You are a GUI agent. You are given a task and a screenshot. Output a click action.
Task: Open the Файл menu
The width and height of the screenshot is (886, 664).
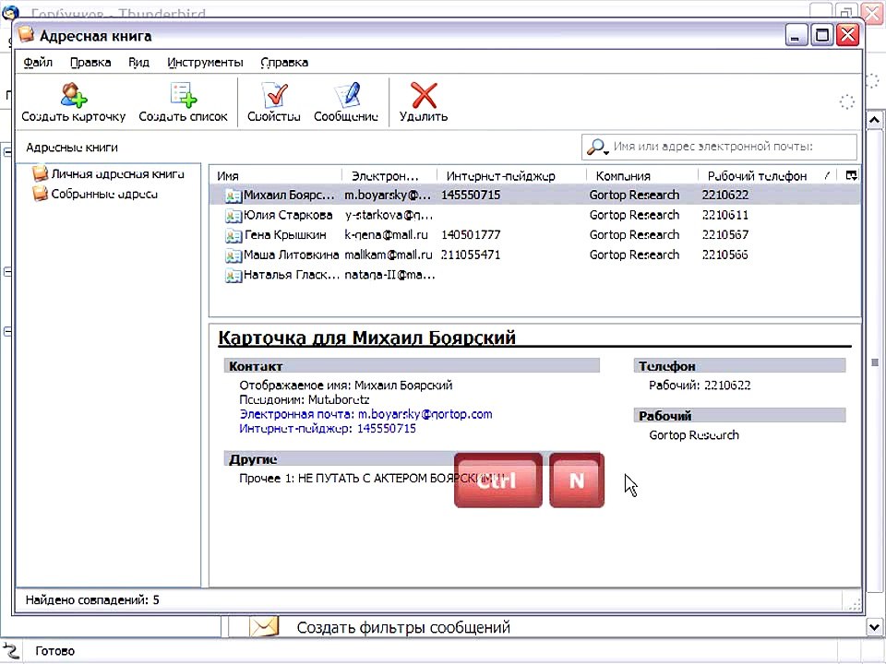tap(38, 63)
